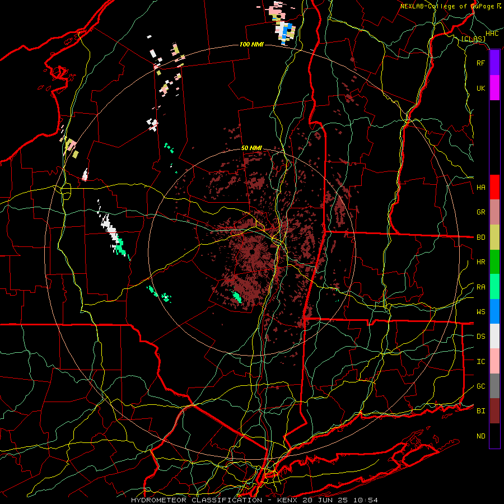The image size is (504, 504).
Task: Click the "RF" legend label
Action: [x=480, y=63]
